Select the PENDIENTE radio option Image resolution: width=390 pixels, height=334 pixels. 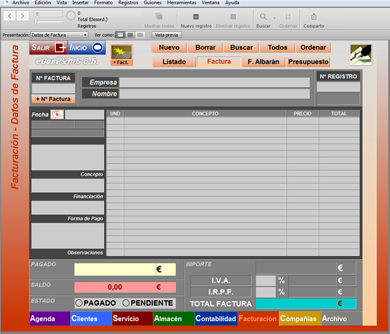126,303
